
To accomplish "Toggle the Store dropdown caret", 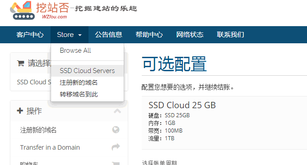I will pos(80,35).
